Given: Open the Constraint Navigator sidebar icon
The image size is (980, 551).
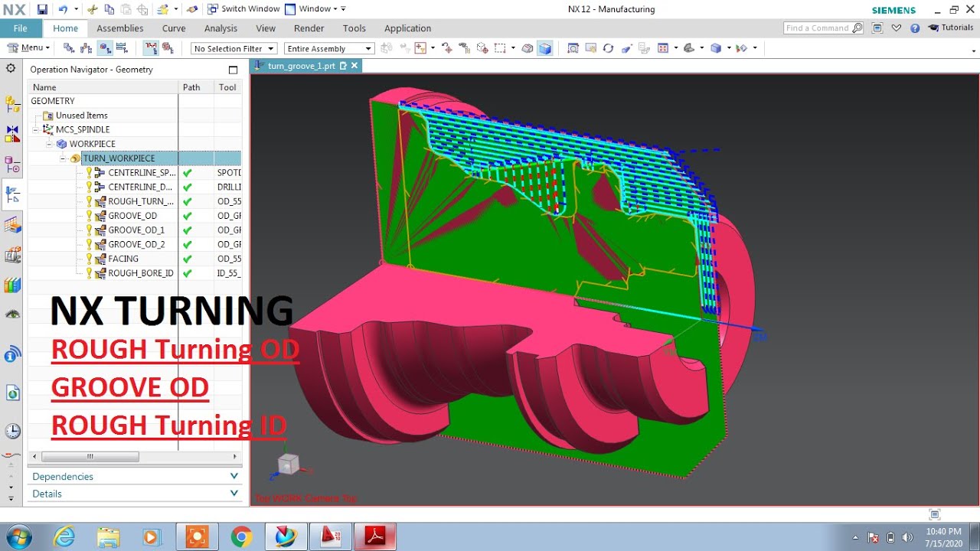Looking at the screenshot, I should pyautogui.click(x=12, y=134).
